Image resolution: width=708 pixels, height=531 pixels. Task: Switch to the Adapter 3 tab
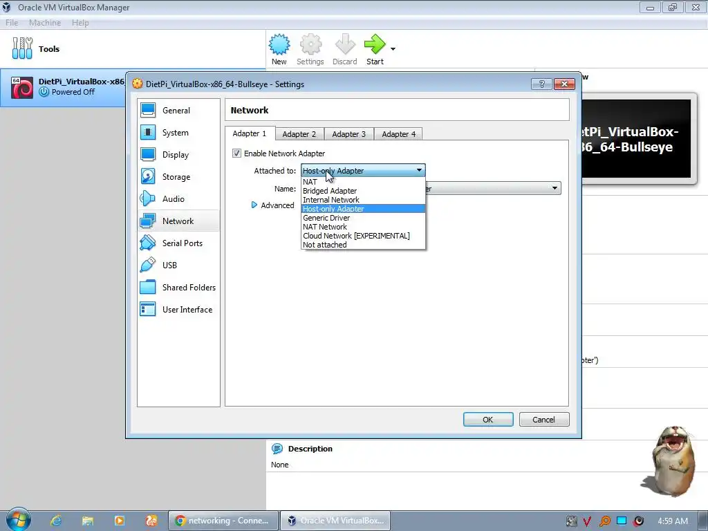point(348,134)
